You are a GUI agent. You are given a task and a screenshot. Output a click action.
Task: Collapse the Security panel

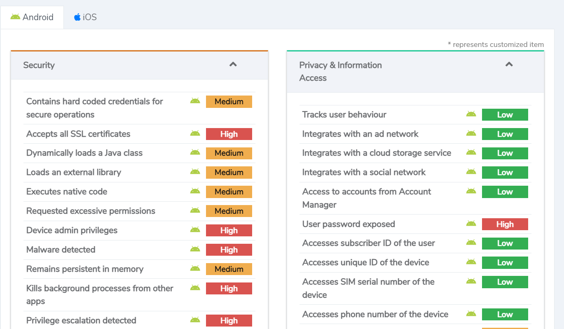233,65
